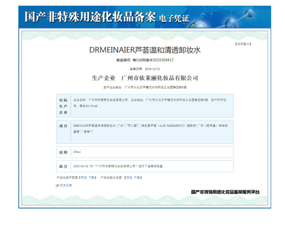Click filing number 粤G妆网备字2019309417
The width and height of the screenshot is (285, 226).
coord(153,60)
